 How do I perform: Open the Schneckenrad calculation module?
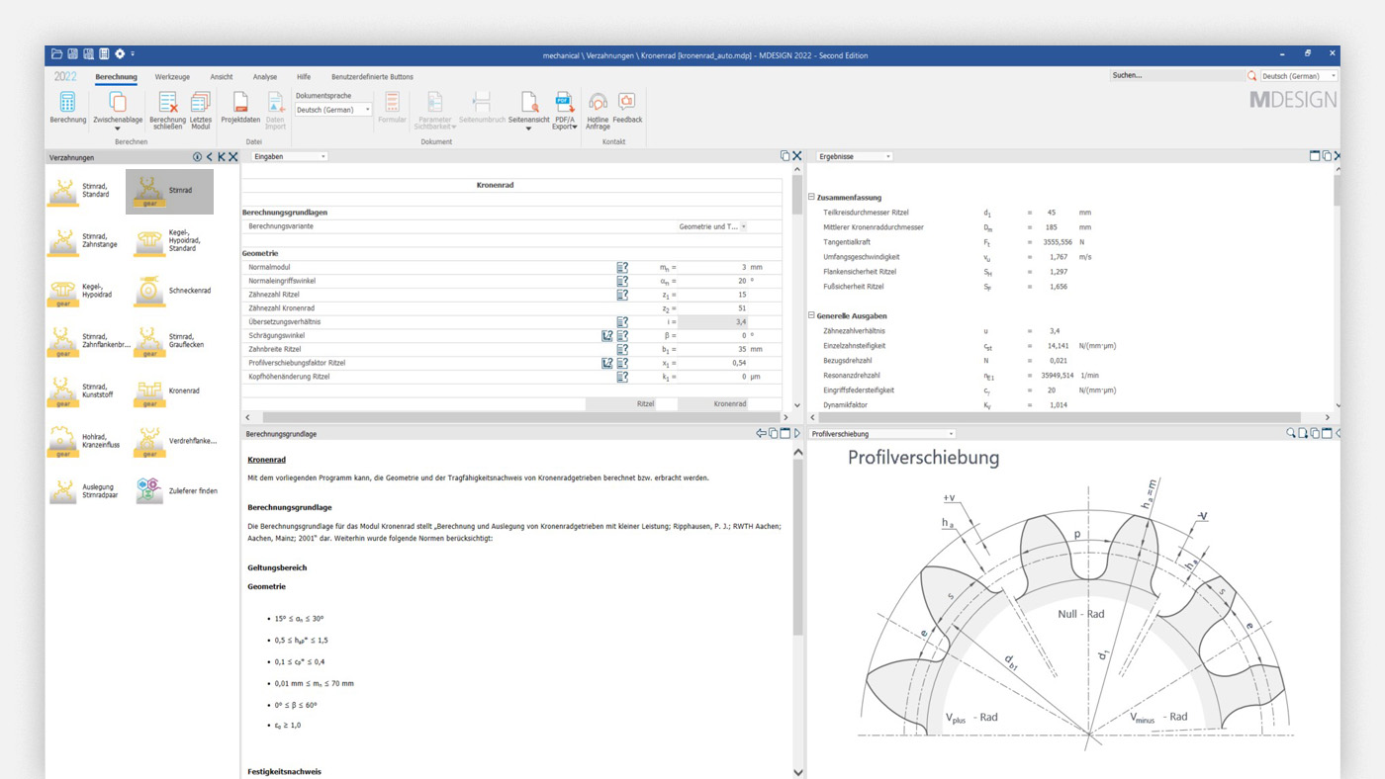(x=148, y=292)
